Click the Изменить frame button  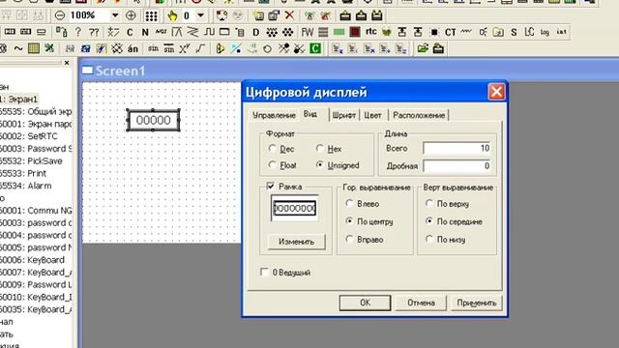(297, 242)
